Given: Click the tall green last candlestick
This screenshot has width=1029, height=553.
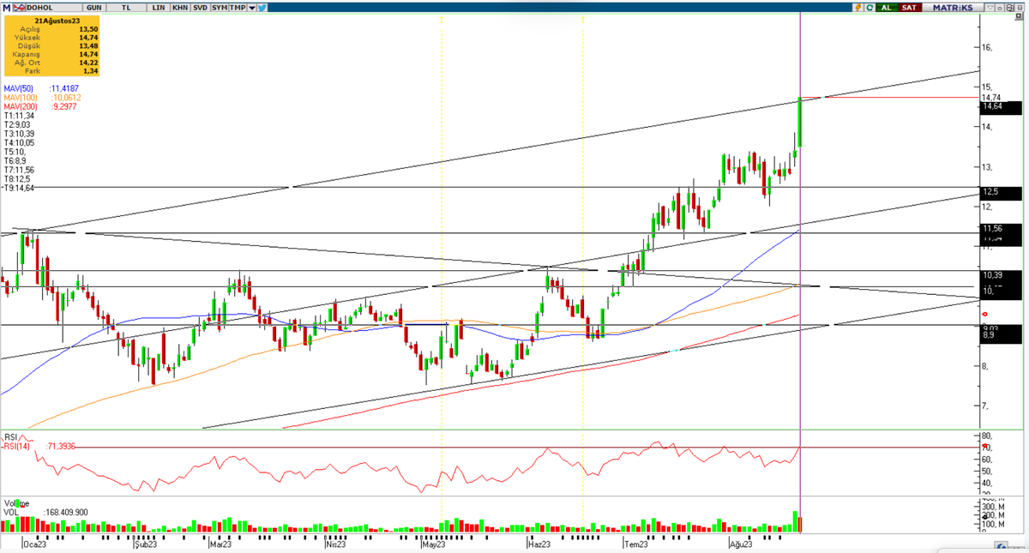Looking at the screenshot, I should pos(799,123).
